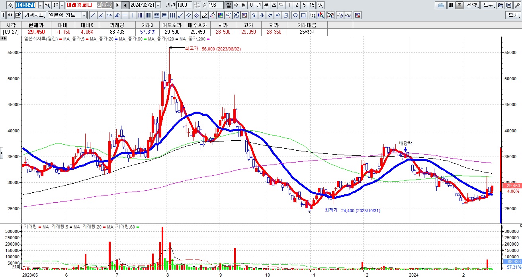This screenshot has height=277, width=522.
Task: Select the Fibonacci fan tool
Action: pos(117,15)
